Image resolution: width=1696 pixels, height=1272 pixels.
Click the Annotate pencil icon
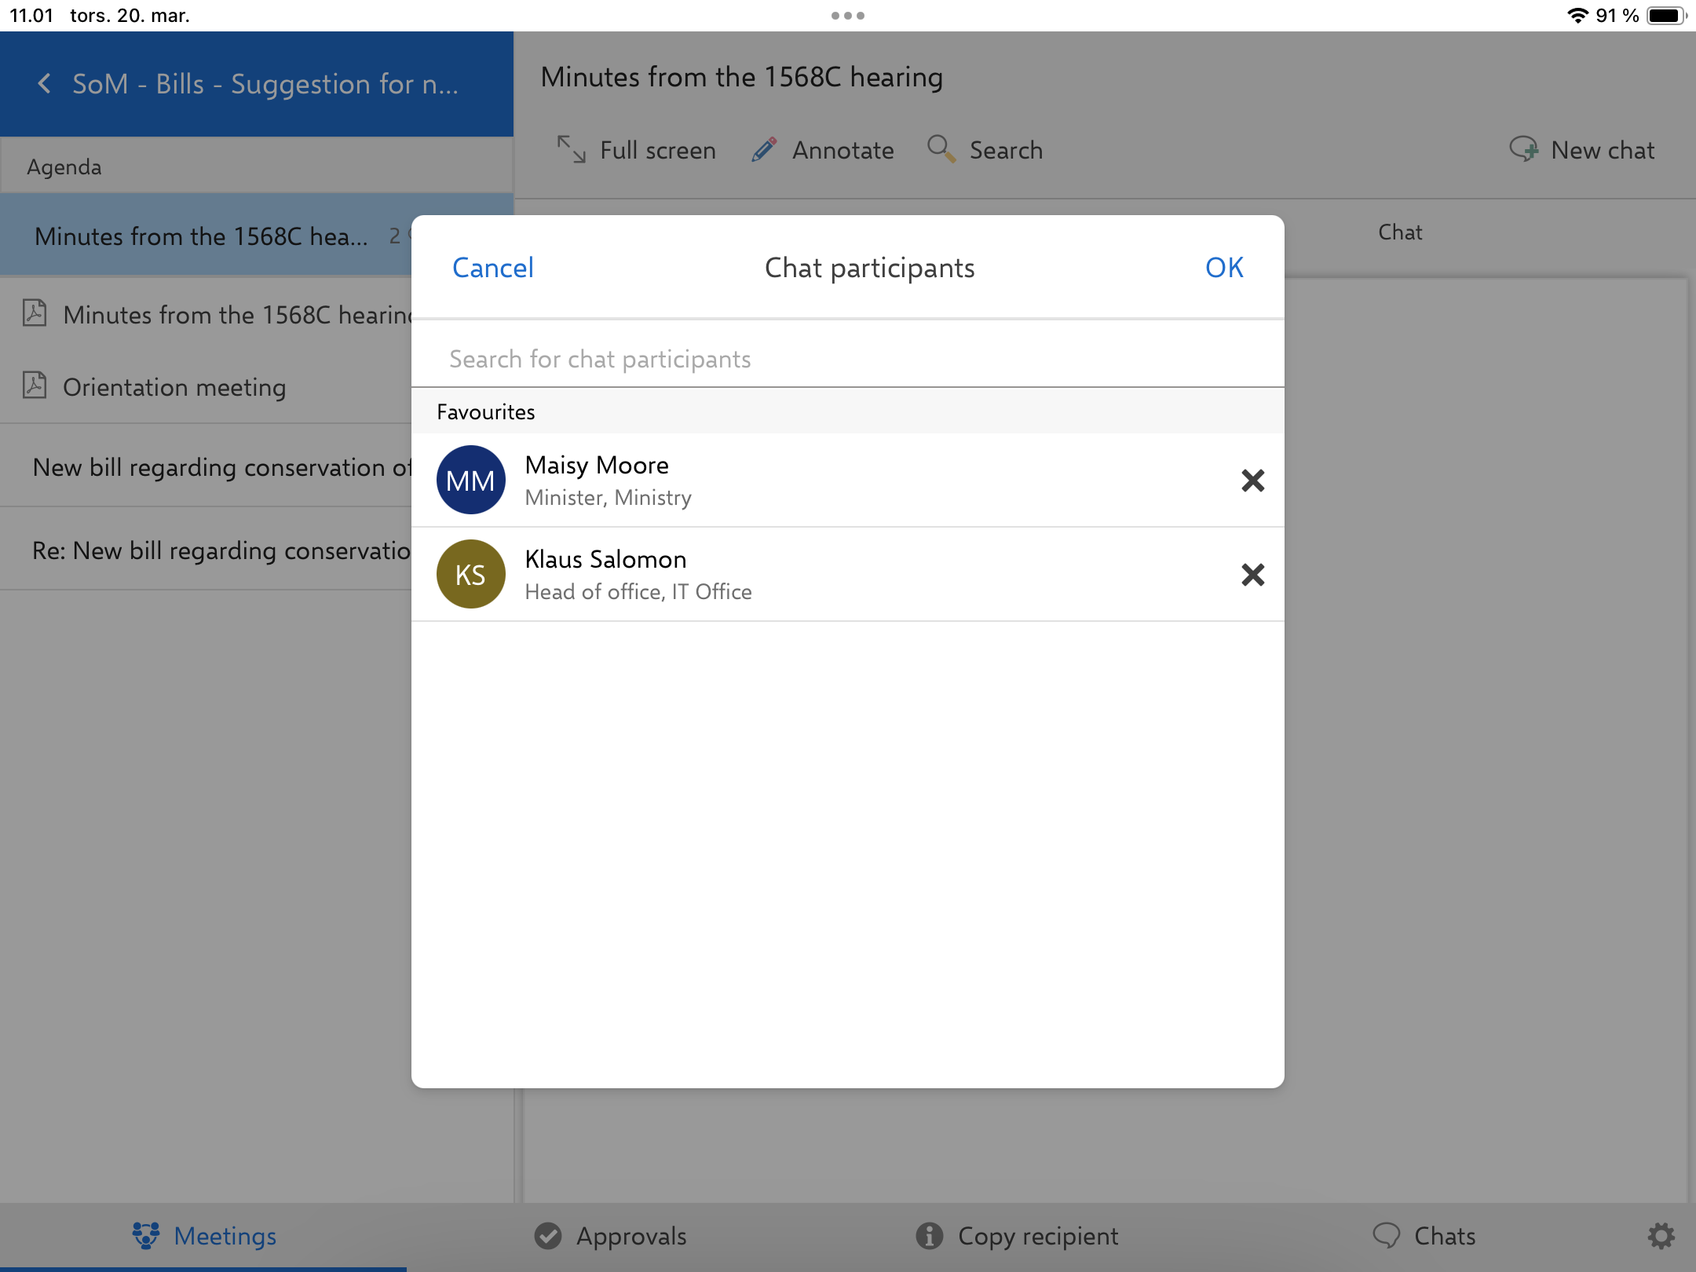[764, 149]
